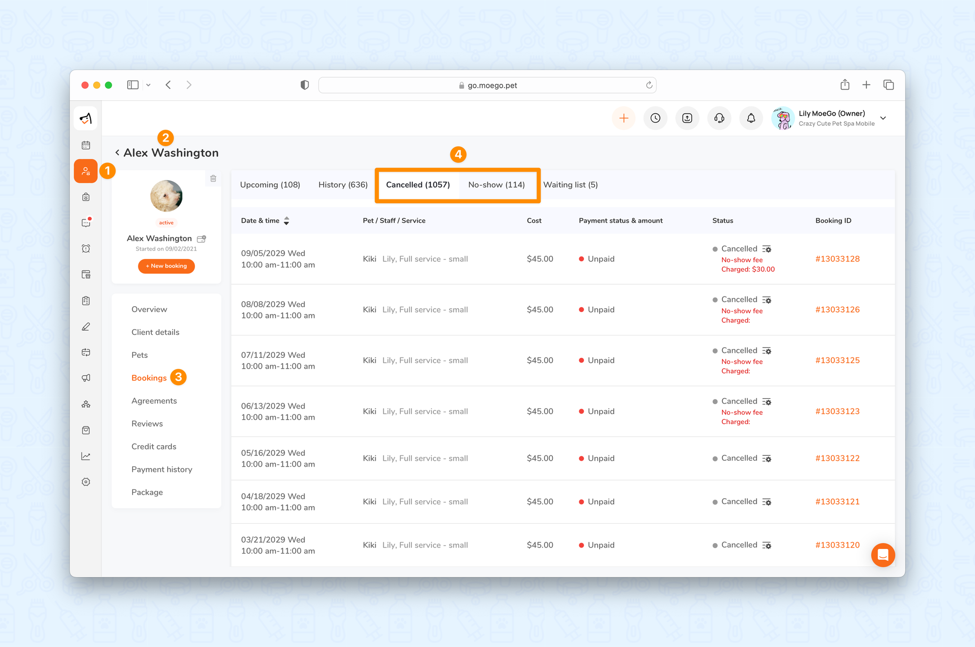Open the messages icon with red dot
The image size is (975, 647).
[x=86, y=223]
